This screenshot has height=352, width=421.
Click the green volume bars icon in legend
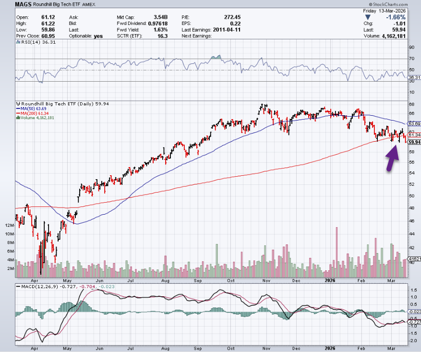(x=17, y=118)
